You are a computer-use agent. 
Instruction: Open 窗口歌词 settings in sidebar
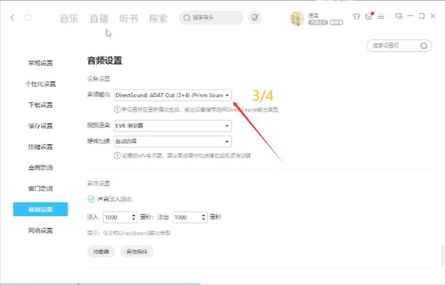40,189
